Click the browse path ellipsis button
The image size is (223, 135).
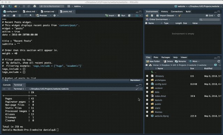point(220,65)
